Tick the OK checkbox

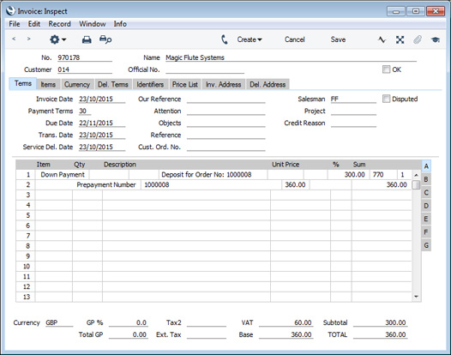(x=386, y=69)
